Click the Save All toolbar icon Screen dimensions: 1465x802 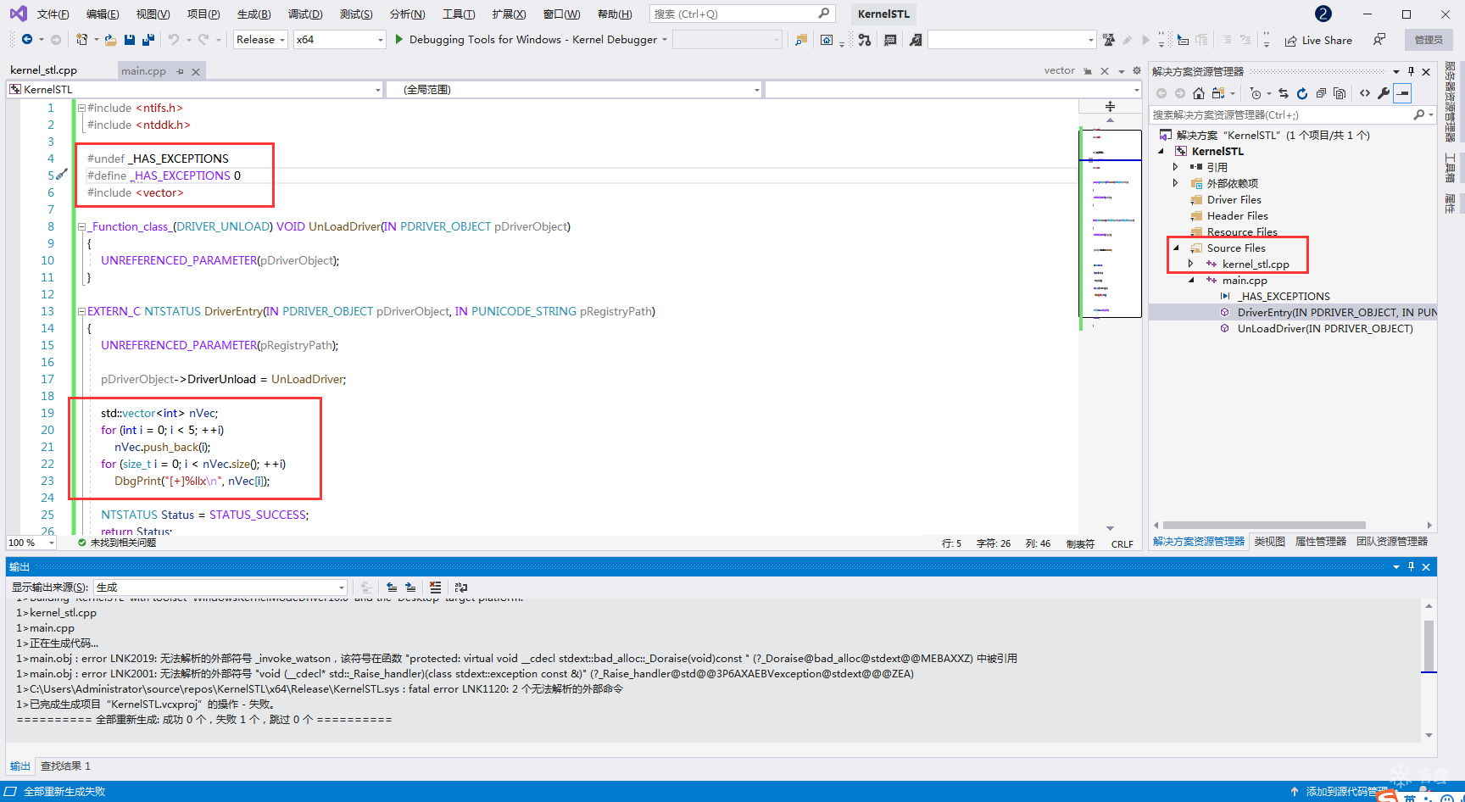pos(148,40)
